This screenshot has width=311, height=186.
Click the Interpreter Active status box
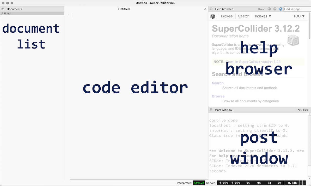pos(199,183)
